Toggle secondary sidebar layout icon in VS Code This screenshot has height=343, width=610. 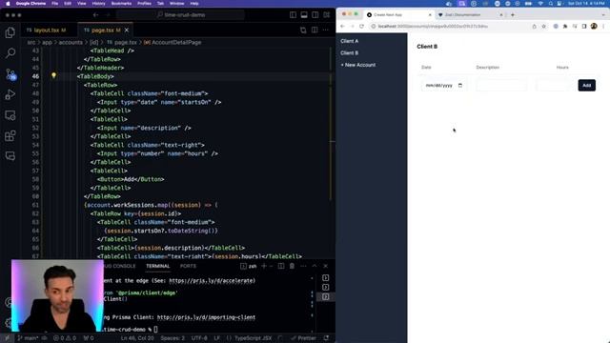(x=315, y=15)
